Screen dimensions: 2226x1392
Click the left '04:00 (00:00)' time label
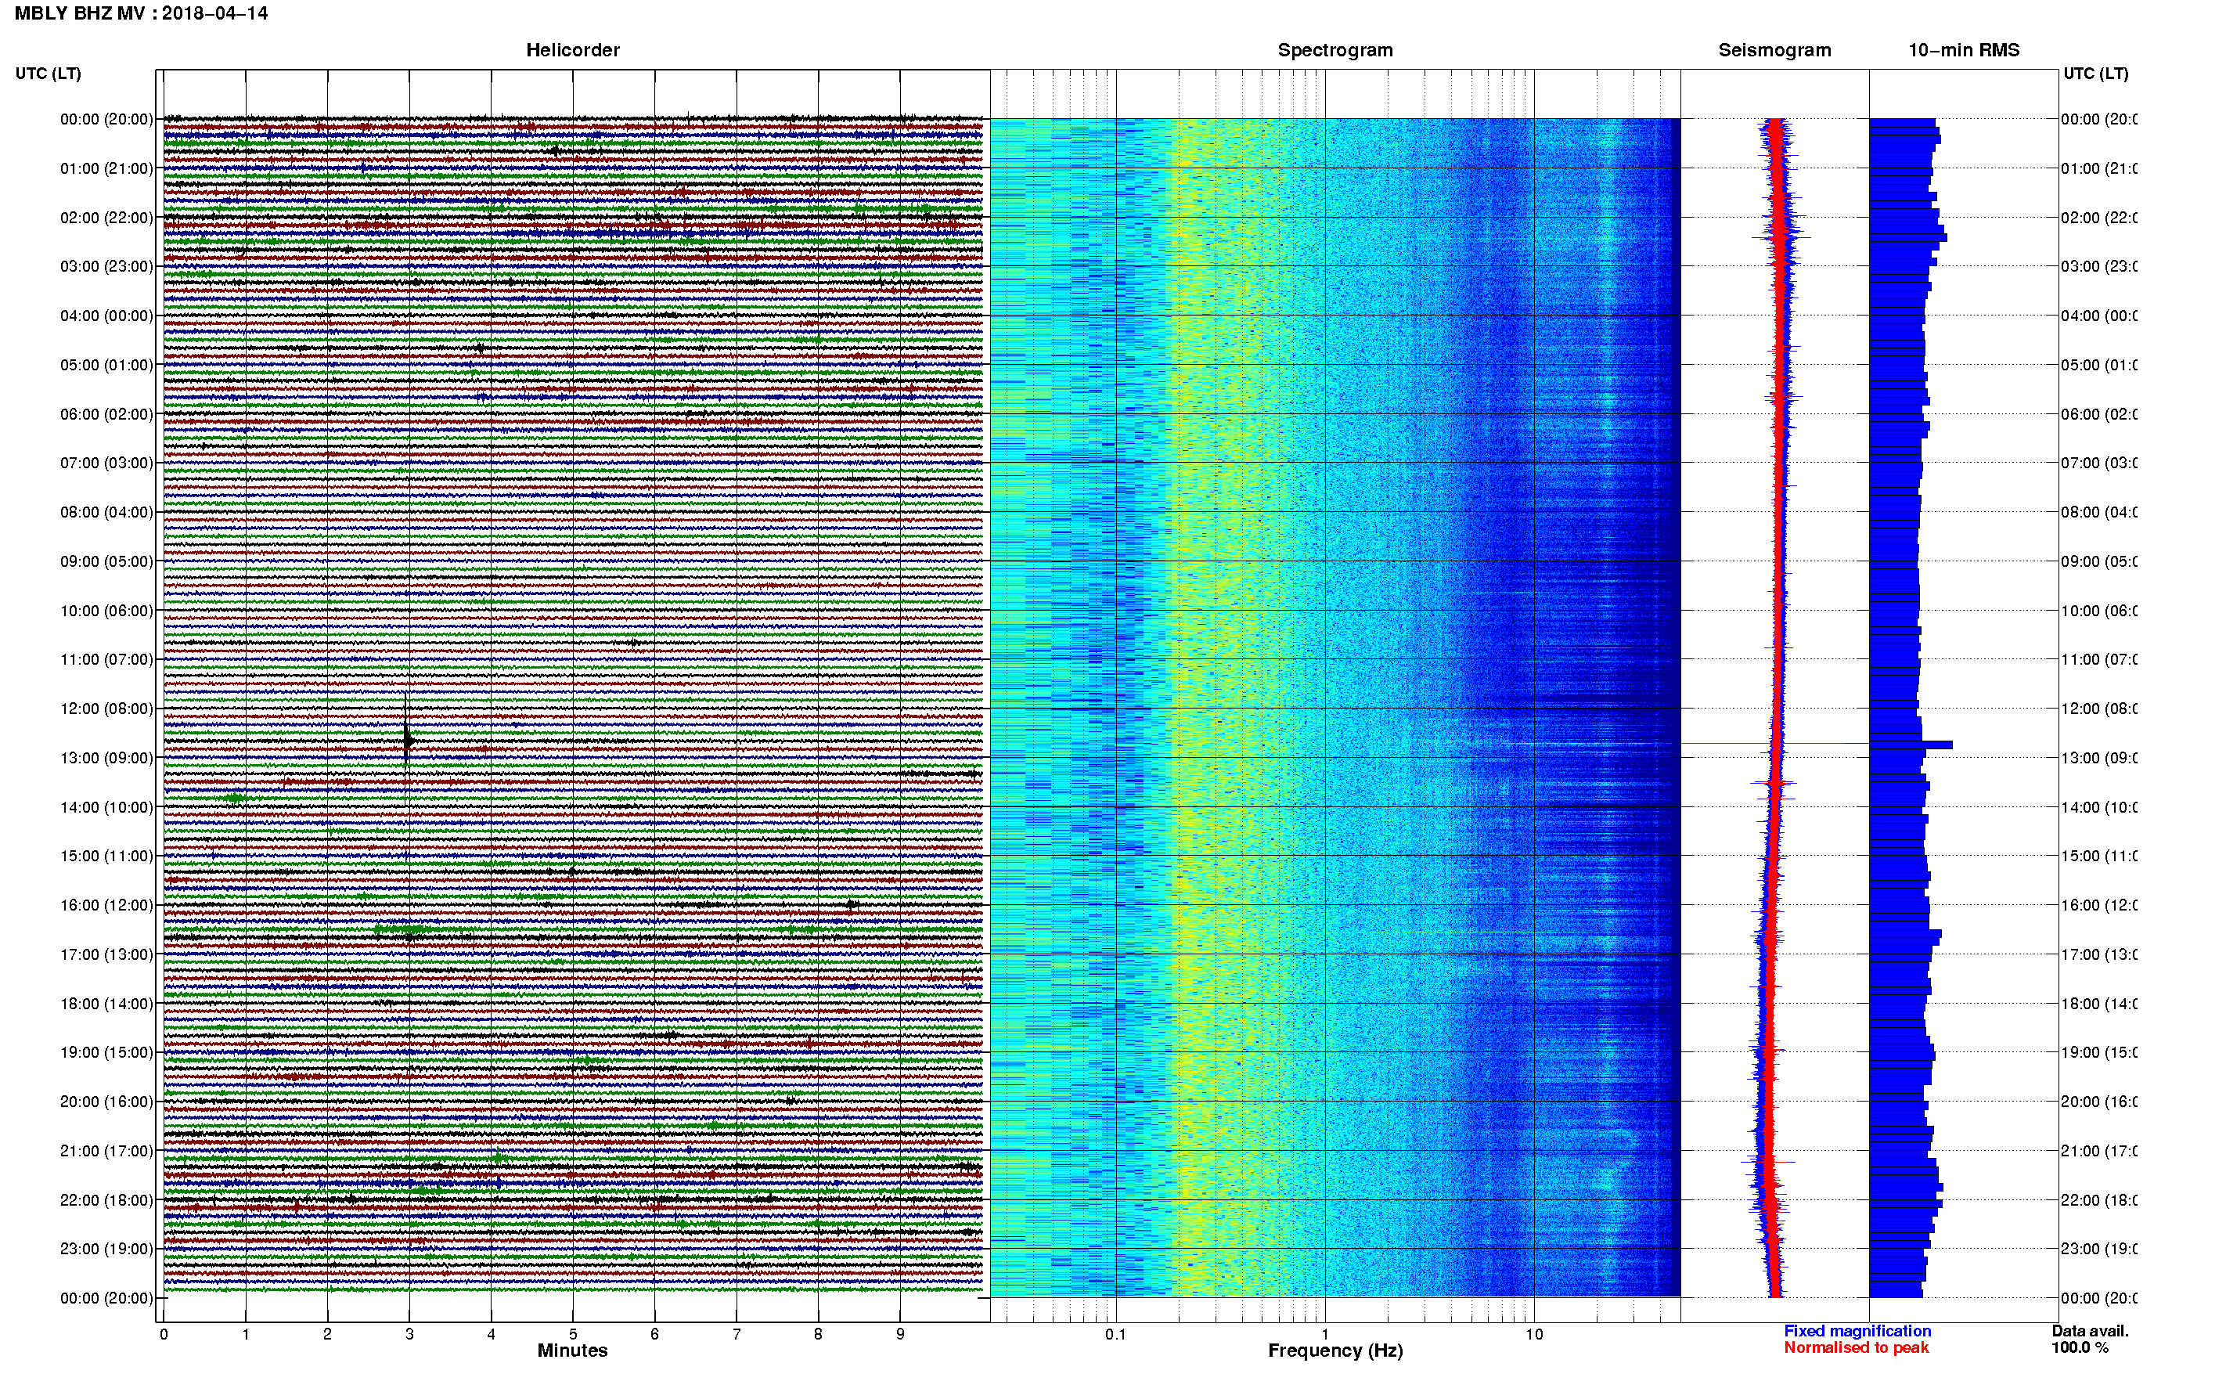pos(106,316)
